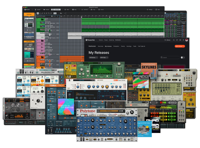Show the Mixer view in Reason
Screen dimensions: 200x148
pyautogui.click(x=67, y=10)
